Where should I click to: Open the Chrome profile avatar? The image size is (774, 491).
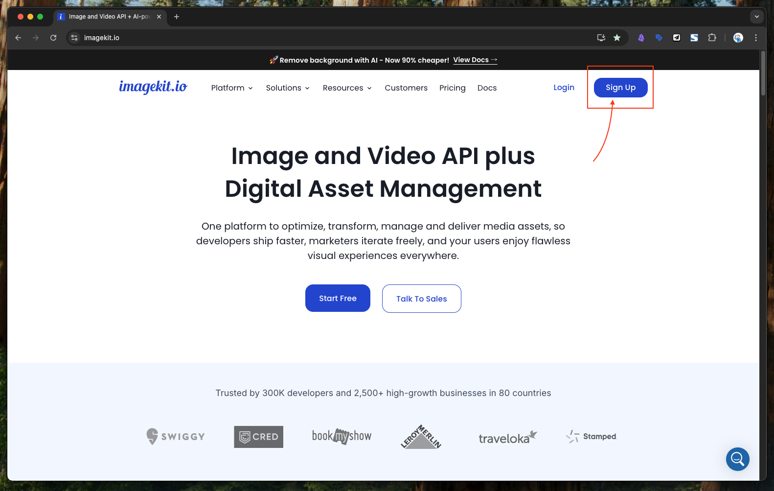[x=738, y=38]
